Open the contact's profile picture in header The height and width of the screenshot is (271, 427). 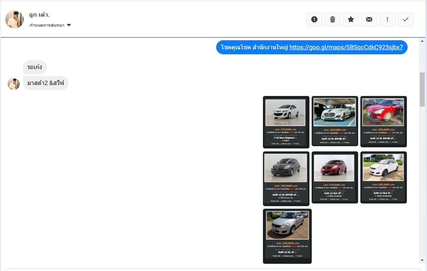coord(14,19)
